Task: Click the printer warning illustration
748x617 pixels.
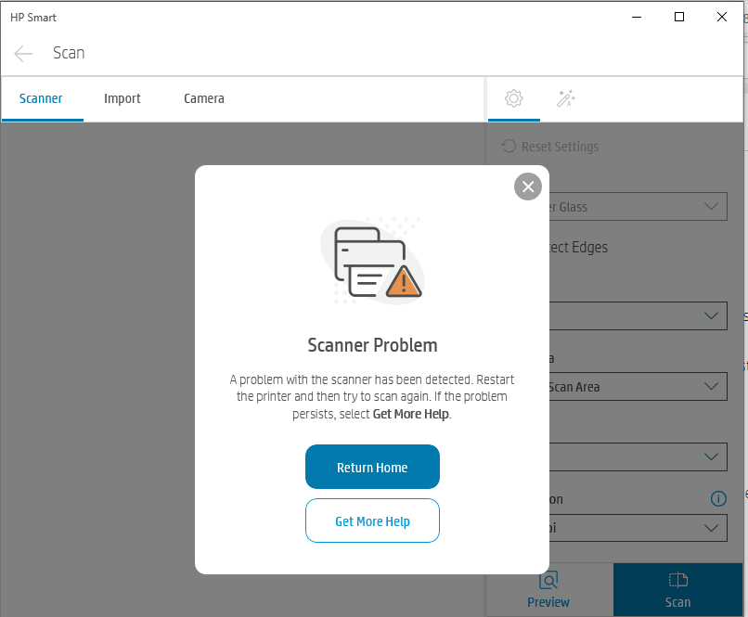Action: coord(372,262)
